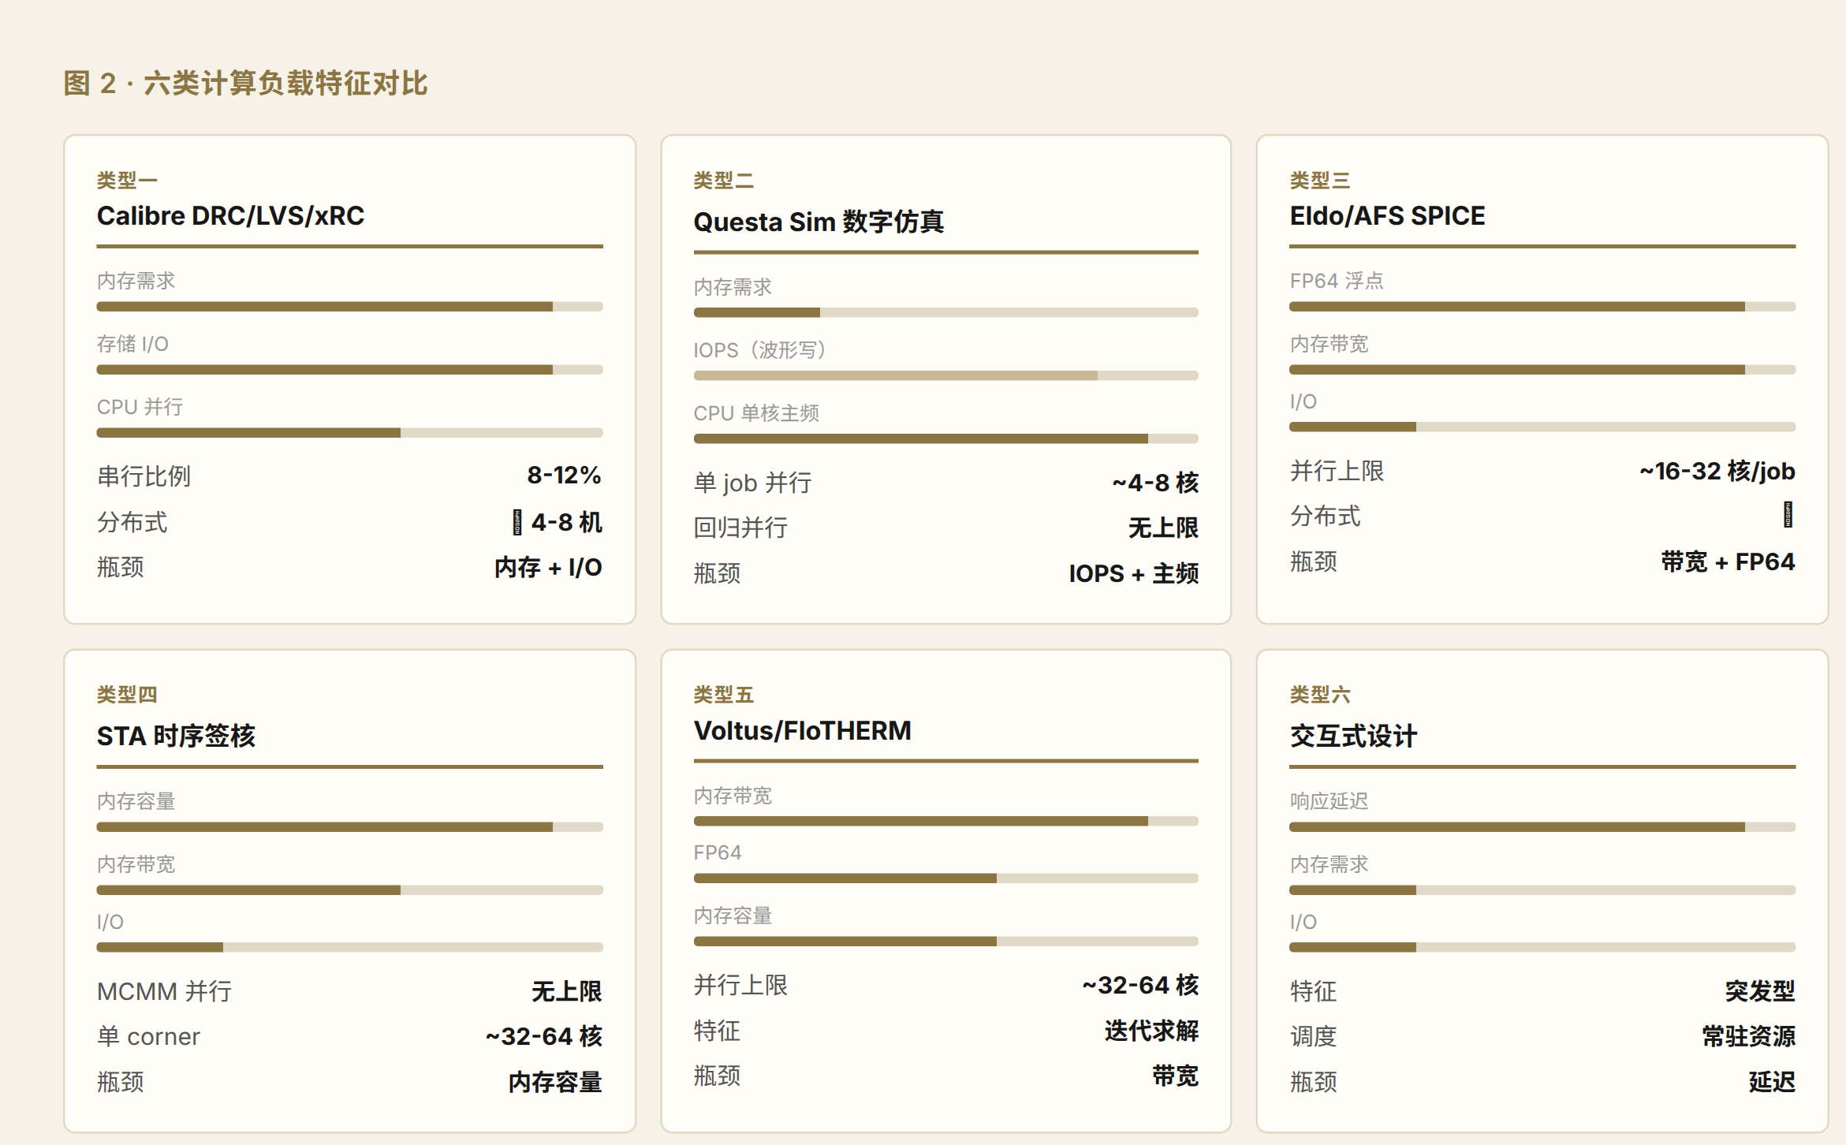Select the "STA 时序签核" card heading

(176, 736)
